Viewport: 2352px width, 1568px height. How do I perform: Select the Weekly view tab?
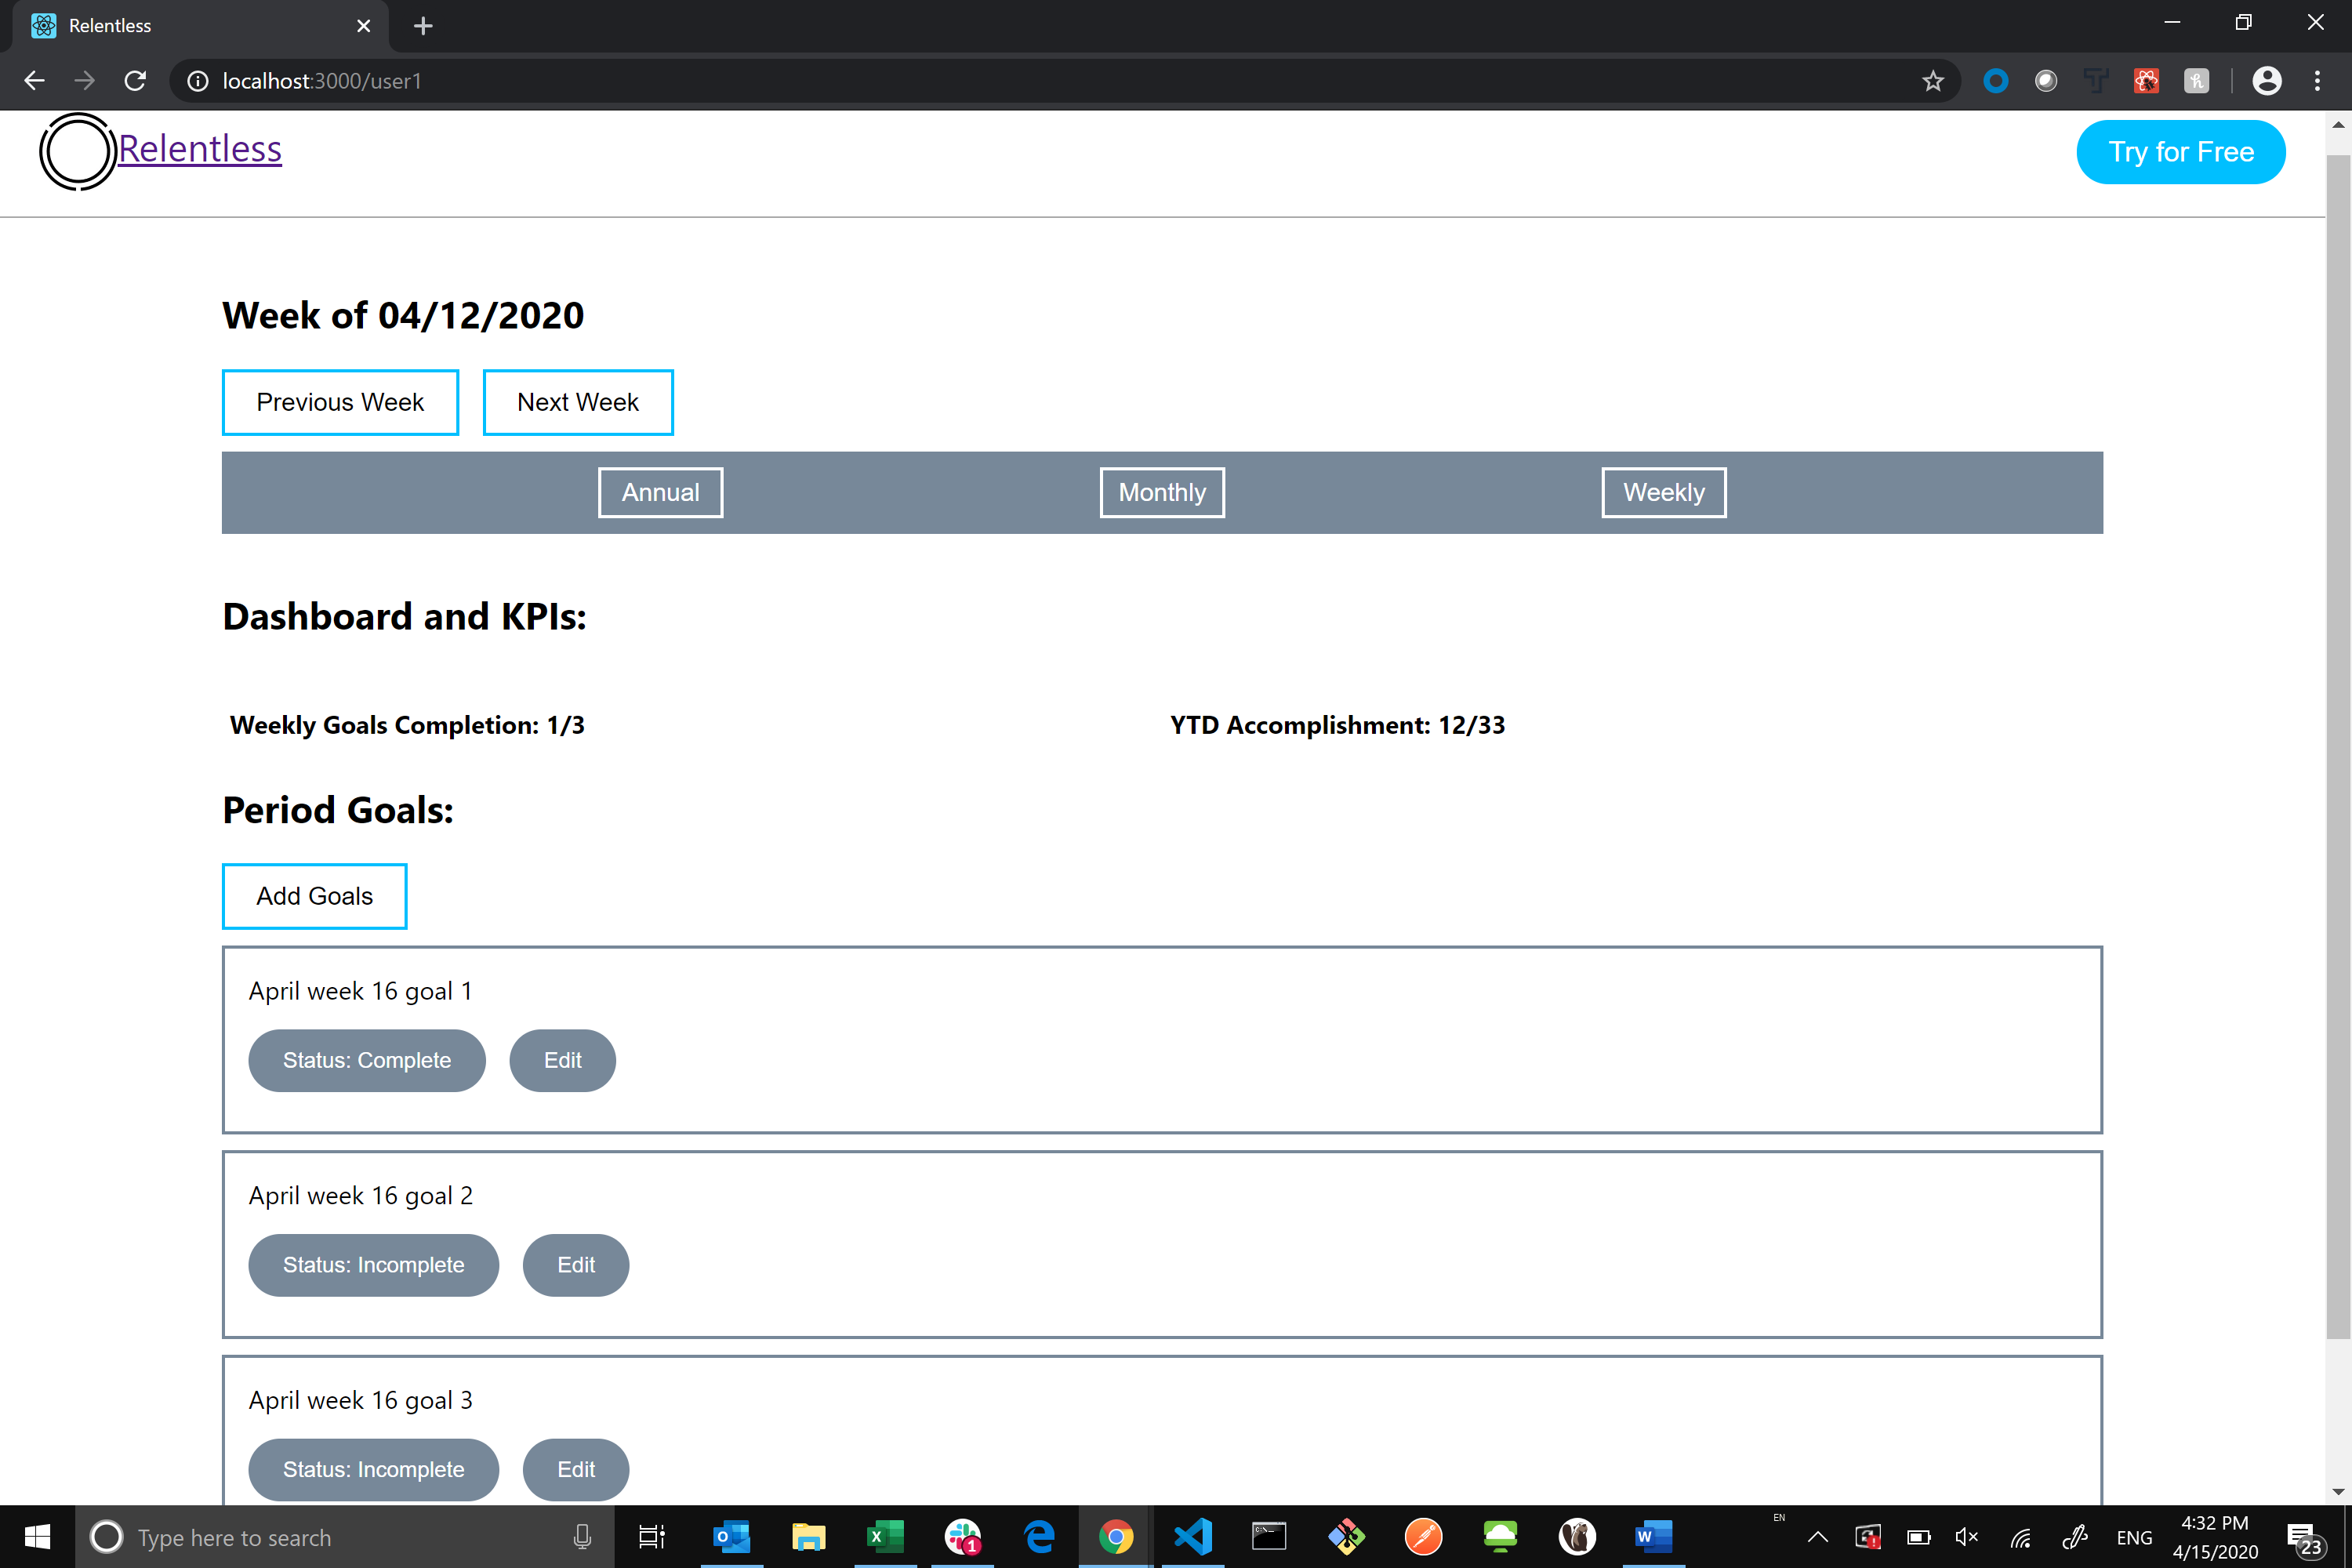coord(1663,492)
